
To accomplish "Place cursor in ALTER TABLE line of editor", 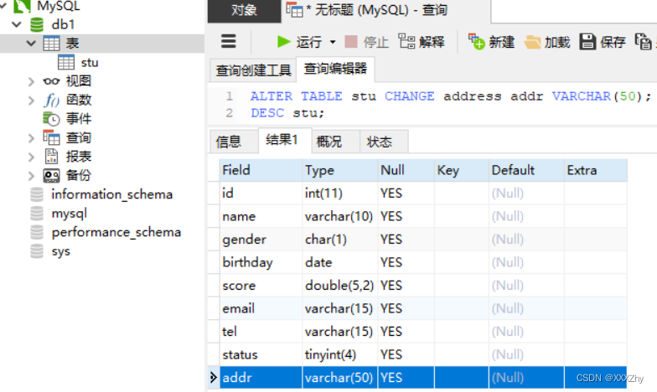I will click(x=451, y=96).
